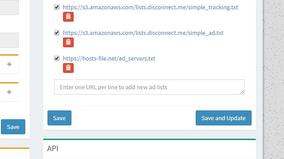Click the new ad lists URL text area
The image size is (284, 159).
(x=150, y=87)
